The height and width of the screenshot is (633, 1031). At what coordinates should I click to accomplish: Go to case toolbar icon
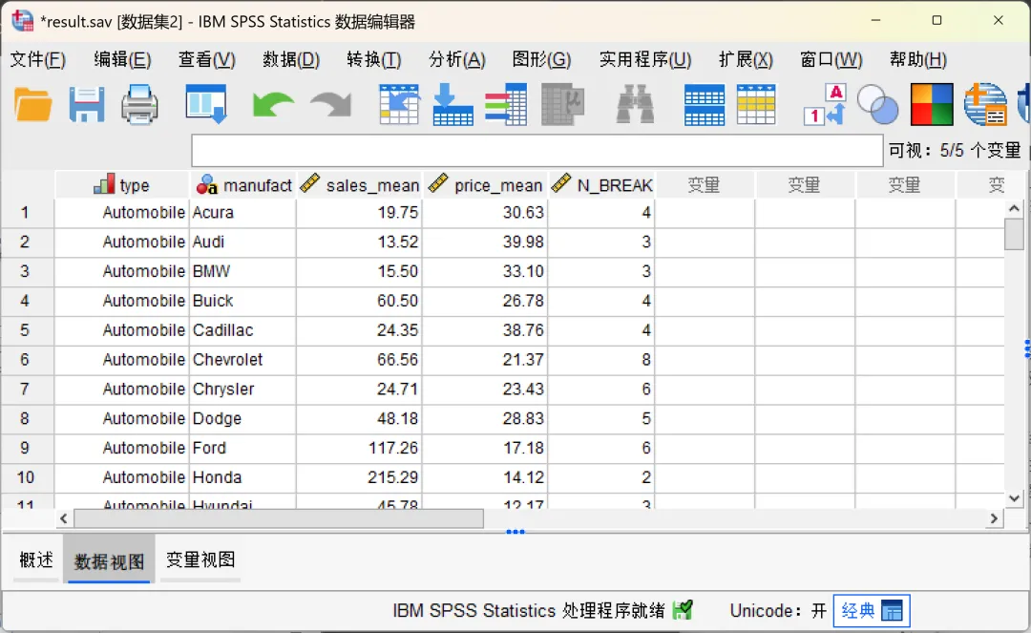399,104
